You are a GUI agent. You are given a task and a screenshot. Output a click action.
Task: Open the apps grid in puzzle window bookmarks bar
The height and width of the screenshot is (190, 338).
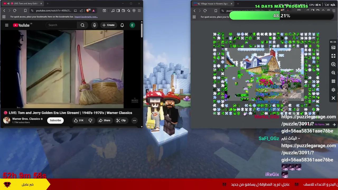194,17
